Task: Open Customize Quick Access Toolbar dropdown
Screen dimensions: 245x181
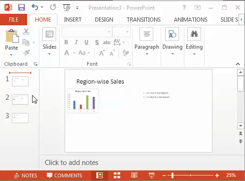Action: click(77, 8)
